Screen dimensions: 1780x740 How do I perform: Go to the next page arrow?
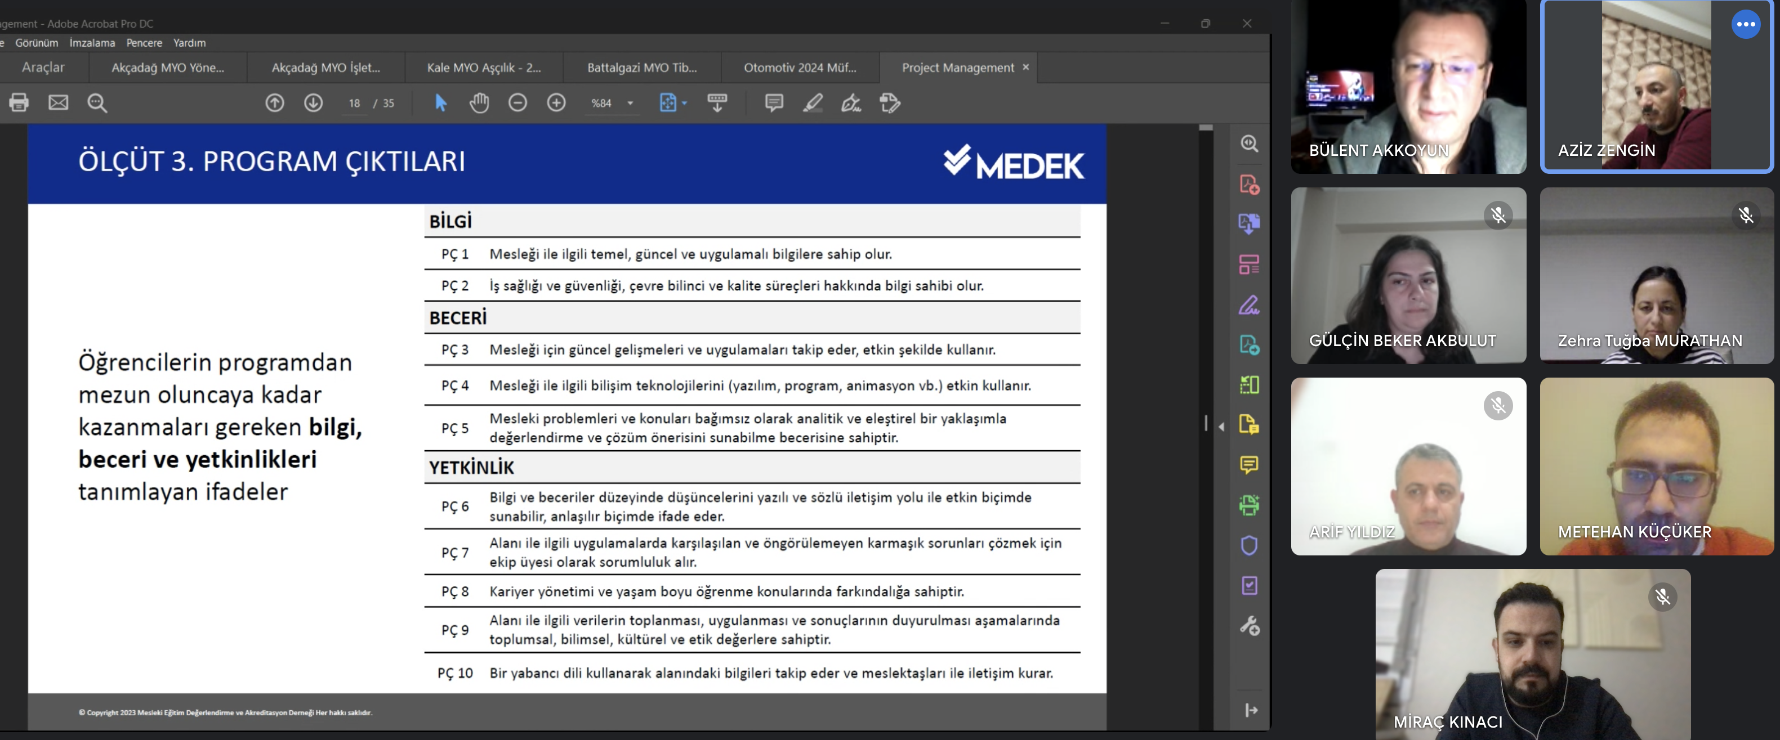tap(313, 103)
